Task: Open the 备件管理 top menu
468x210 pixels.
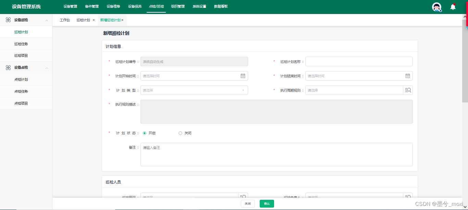Action: pos(92,6)
